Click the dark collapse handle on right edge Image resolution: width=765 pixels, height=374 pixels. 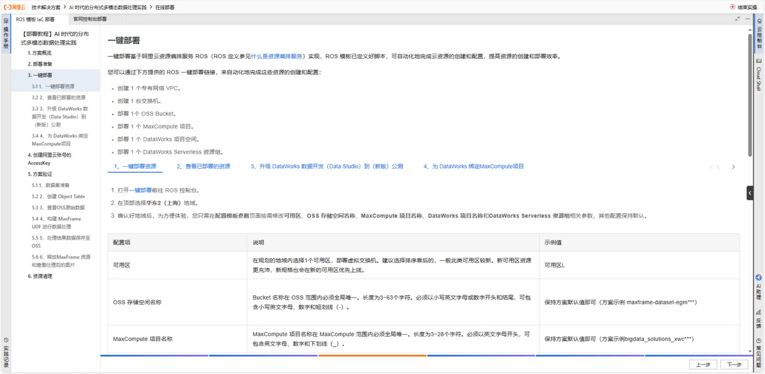tap(750, 192)
